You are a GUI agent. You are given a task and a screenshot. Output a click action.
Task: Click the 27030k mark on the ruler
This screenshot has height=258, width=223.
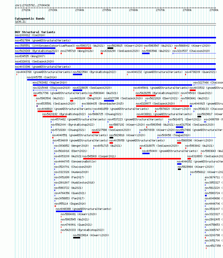(53, 10)
